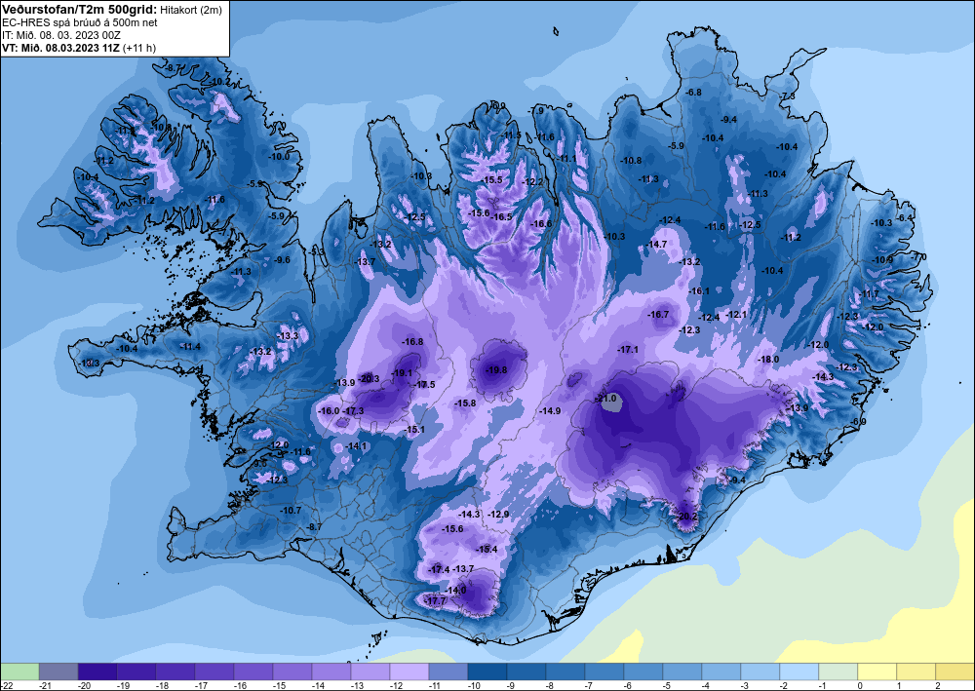The height and width of the screenshot is (691, 975).
Task: Pick the dark blue legend swatch labeled -10
Action: (487, 672)
